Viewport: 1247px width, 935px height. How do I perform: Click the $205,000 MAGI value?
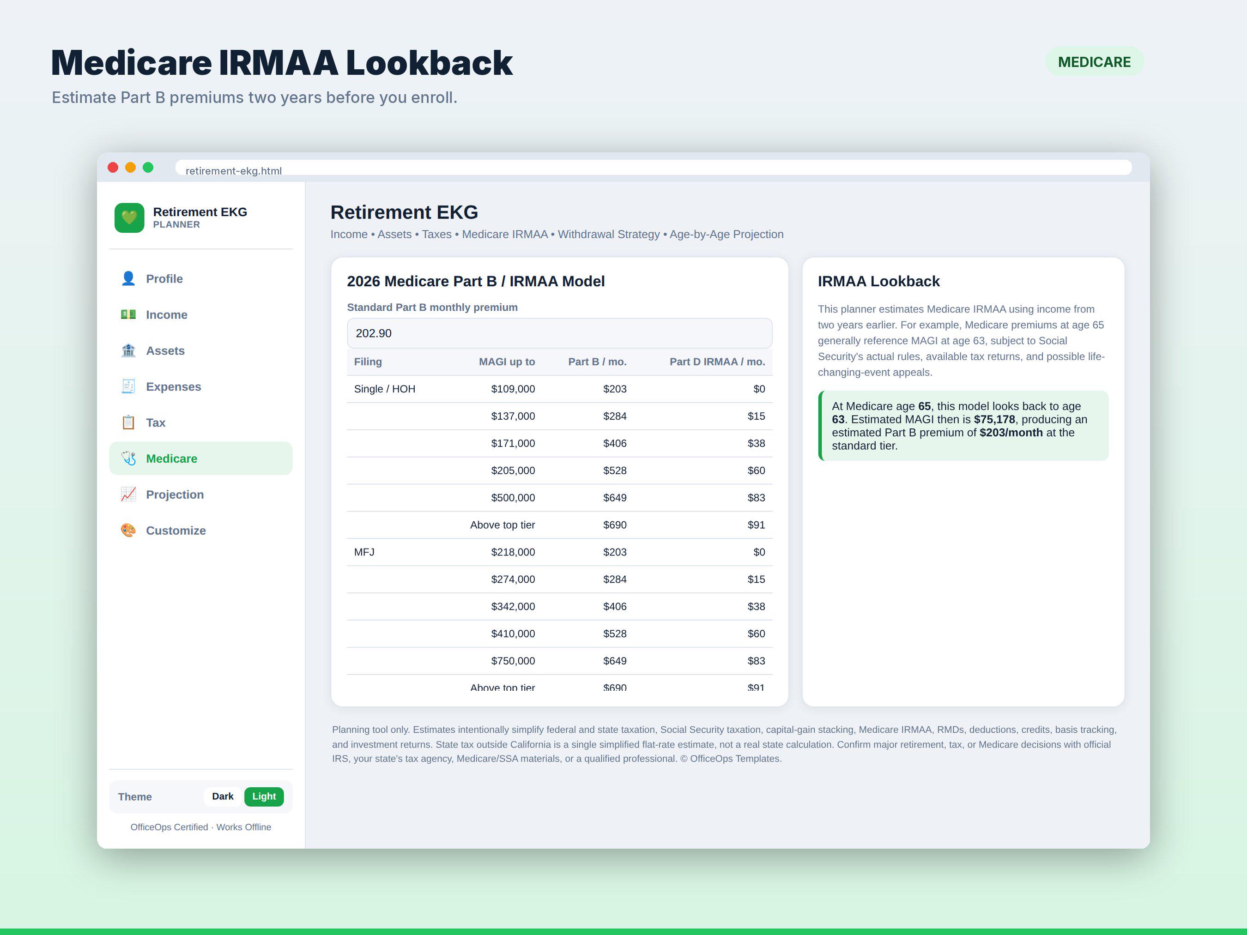click(513, 471)
